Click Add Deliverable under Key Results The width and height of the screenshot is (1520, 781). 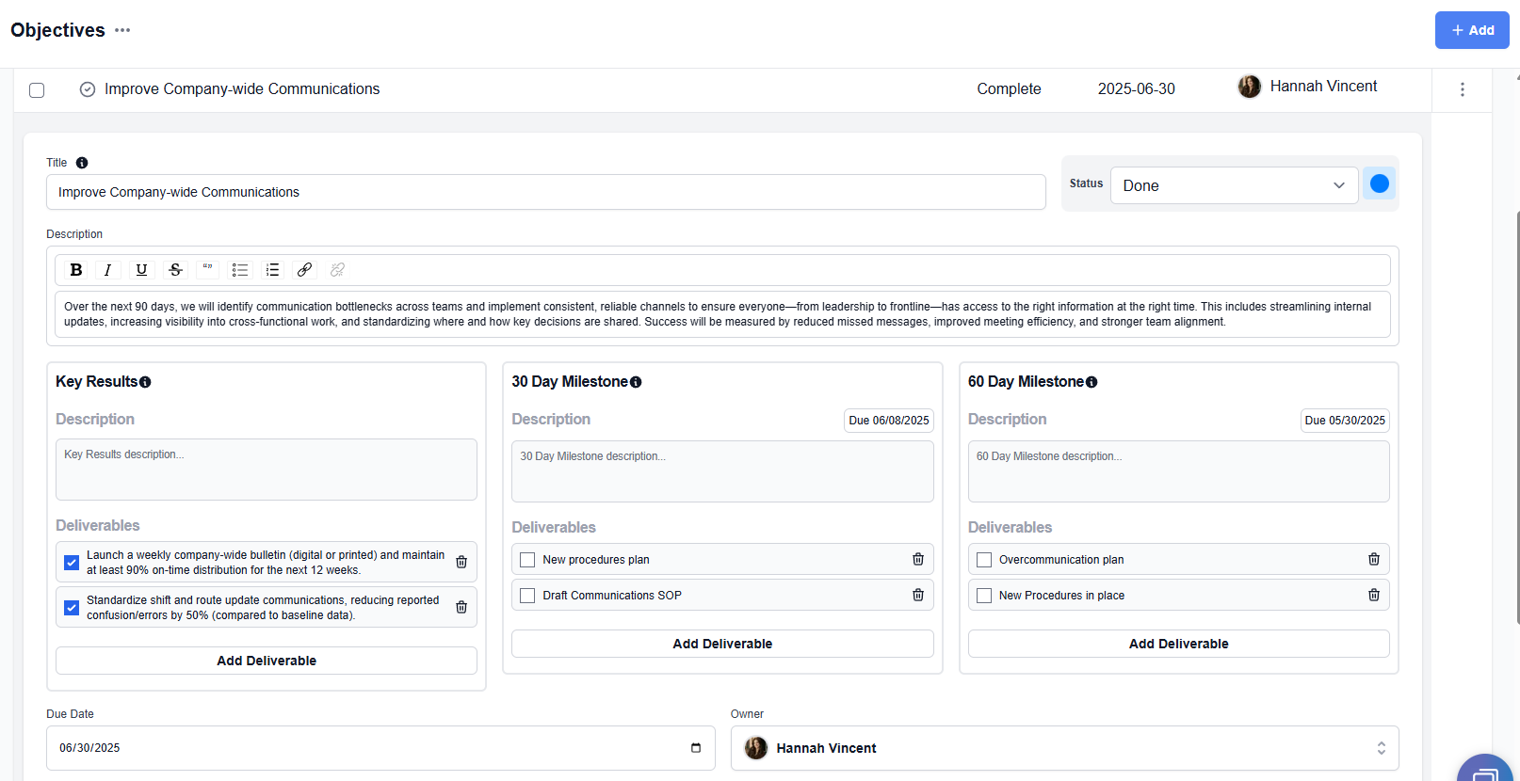pyautogui.click(x=267, y=661)
